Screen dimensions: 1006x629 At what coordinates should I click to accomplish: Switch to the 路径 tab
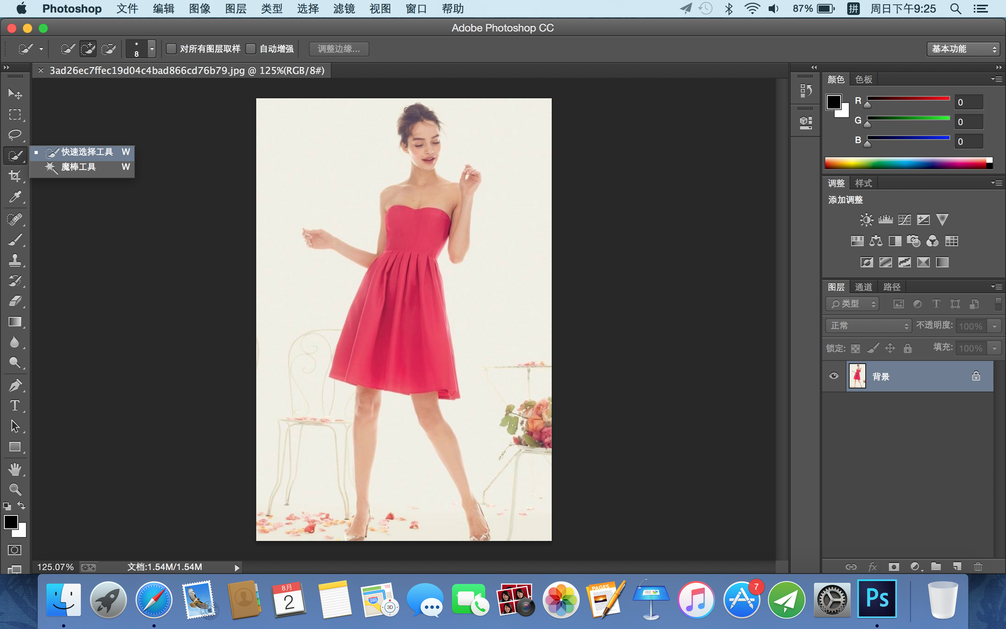[892, 287]
